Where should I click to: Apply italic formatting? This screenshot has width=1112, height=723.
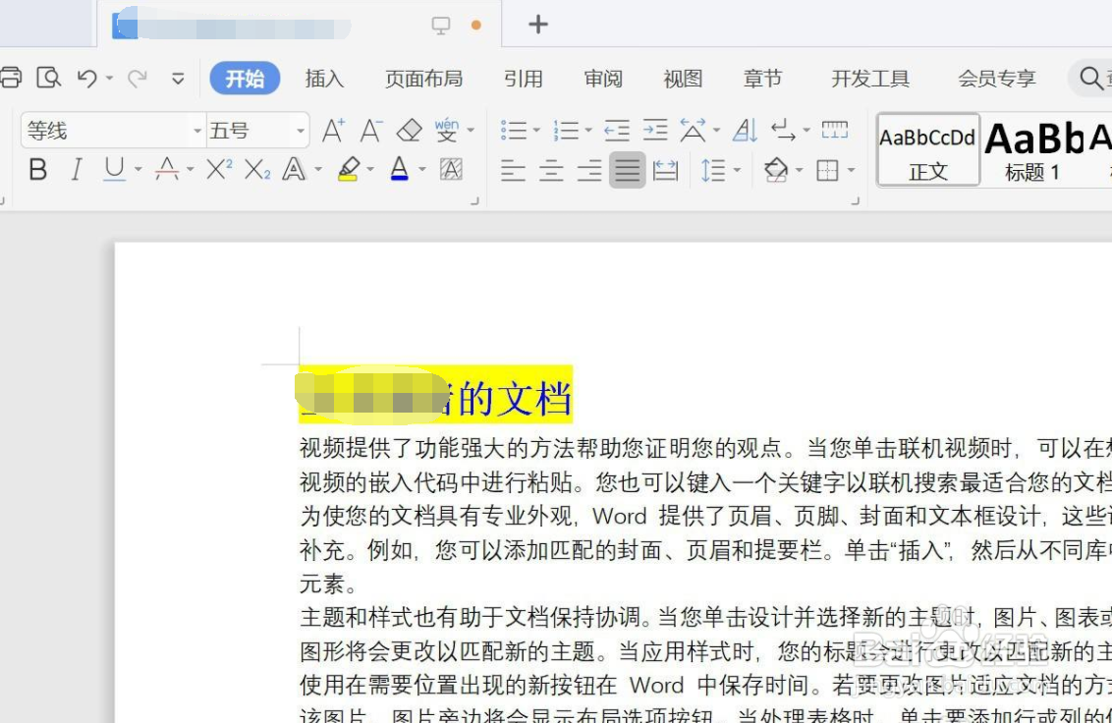click(x=75, y=169)
